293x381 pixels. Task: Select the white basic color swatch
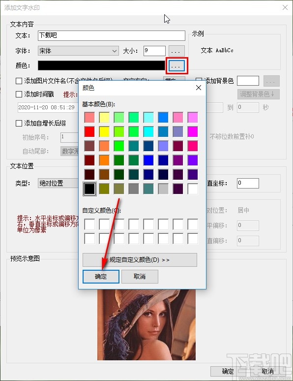[193, 189]
